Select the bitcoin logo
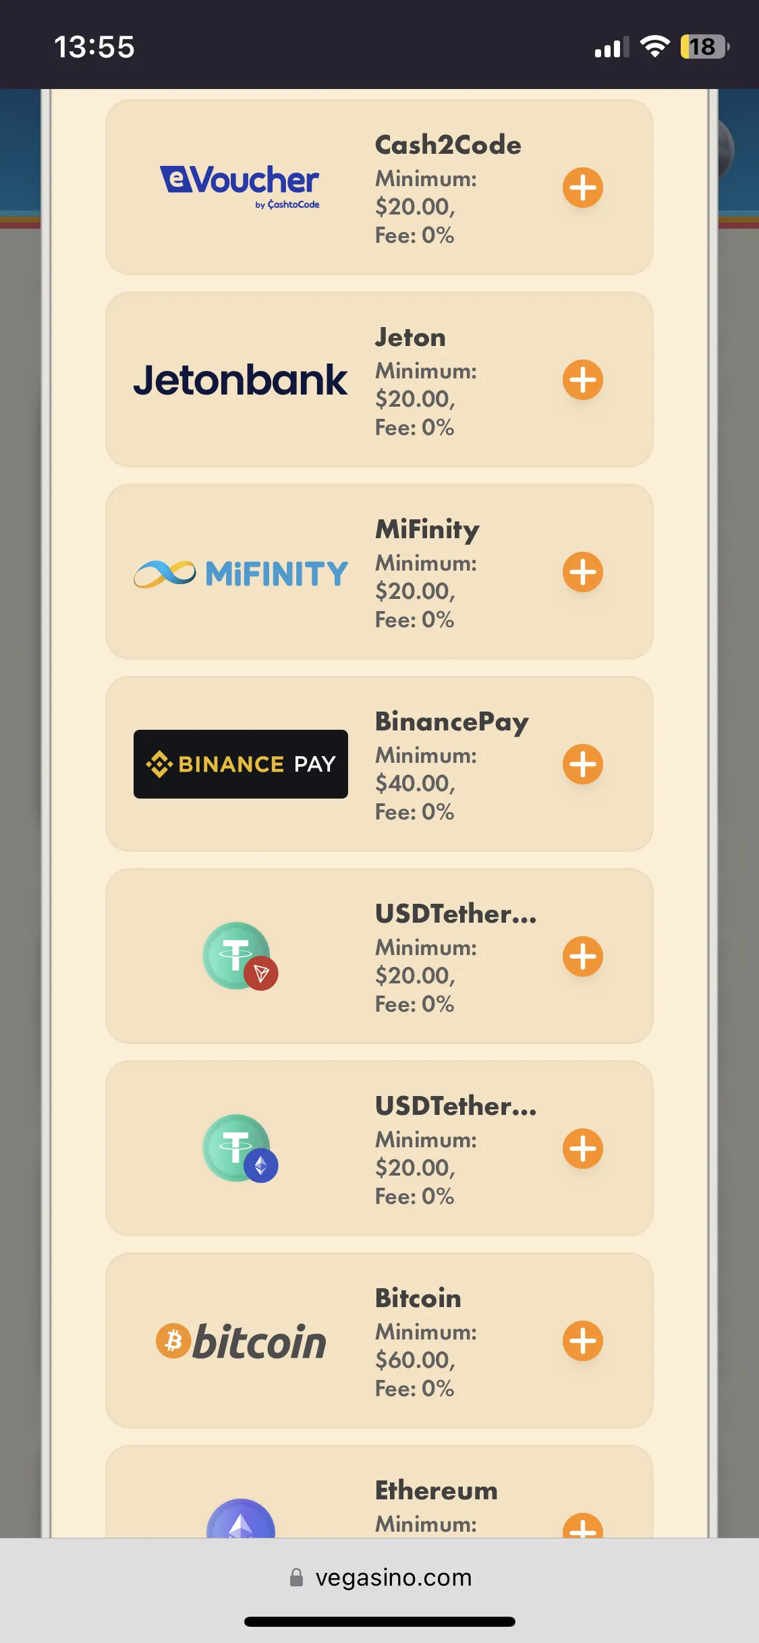The height and width of the screenshot is (1643, 759). [x=240, y=1341]
